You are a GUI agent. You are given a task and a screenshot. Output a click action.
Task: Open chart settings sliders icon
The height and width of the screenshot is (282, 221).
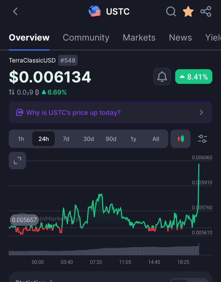[203, 139]
